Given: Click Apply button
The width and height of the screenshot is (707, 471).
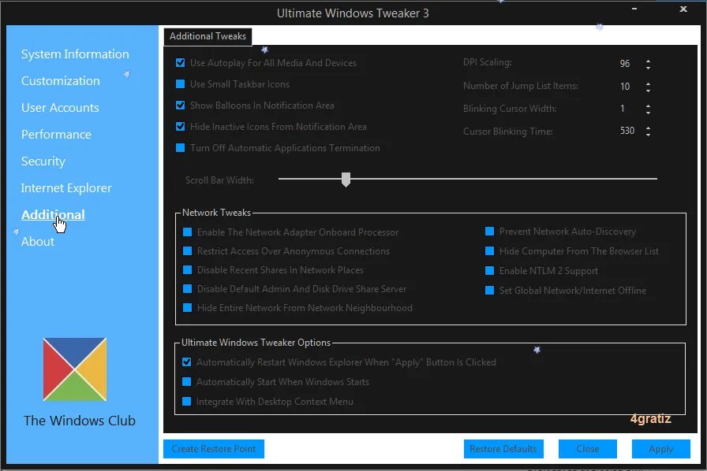Looking at the screenshot, I should click(661, 449).
